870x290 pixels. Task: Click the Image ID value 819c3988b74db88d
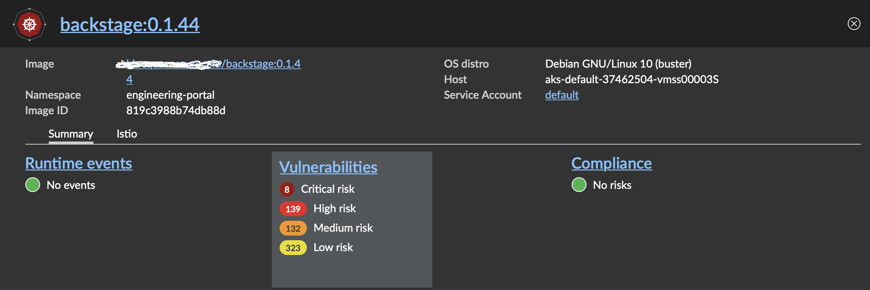(x=176, y=110)
